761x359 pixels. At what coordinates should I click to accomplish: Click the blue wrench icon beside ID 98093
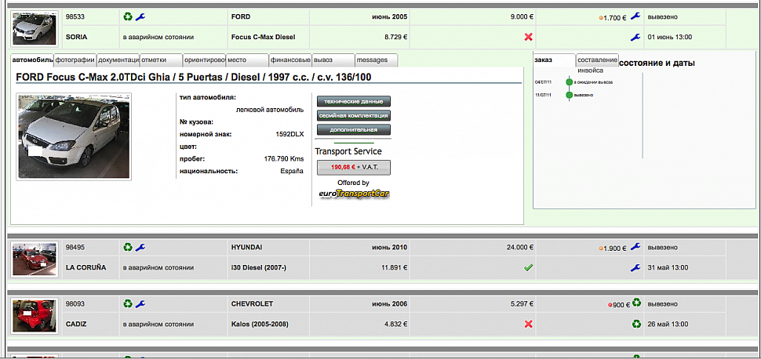140,303
